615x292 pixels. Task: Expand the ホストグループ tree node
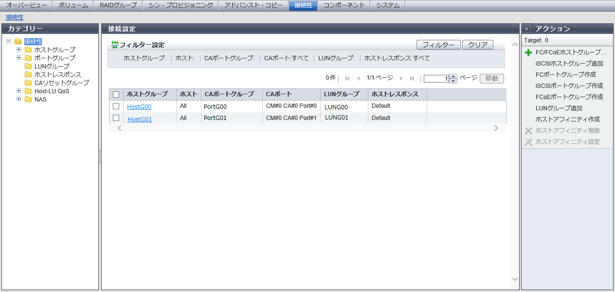point(19,50)
